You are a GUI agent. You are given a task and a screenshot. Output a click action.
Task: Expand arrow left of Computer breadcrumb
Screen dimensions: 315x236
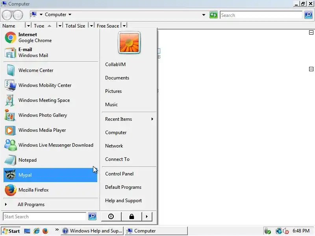pyautogui.click(x=41, y=15)
